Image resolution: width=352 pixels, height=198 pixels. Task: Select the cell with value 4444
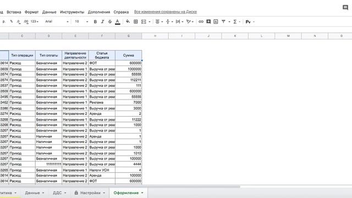tap(128, 164)
